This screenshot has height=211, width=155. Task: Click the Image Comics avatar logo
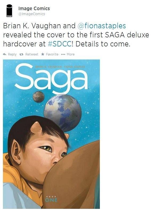click(9, 11)
